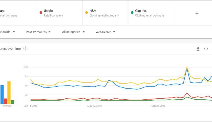Screen dimensions: 212x122
Task: Click the Sep 23, 2018 axis label
Action: (x=159, y=106)
